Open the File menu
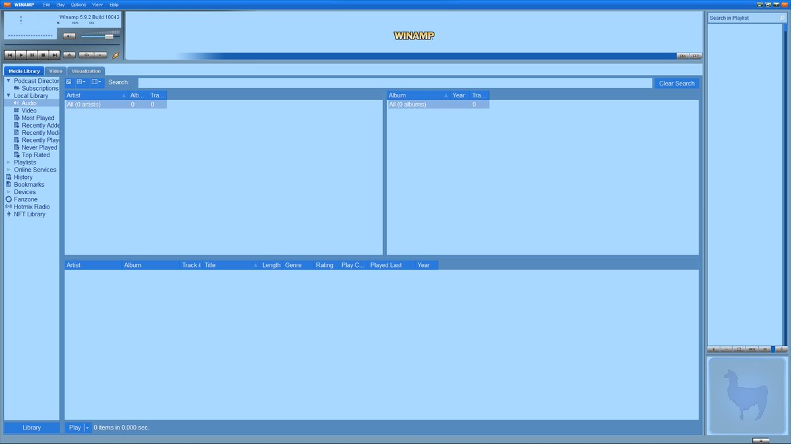 [47, 5]
